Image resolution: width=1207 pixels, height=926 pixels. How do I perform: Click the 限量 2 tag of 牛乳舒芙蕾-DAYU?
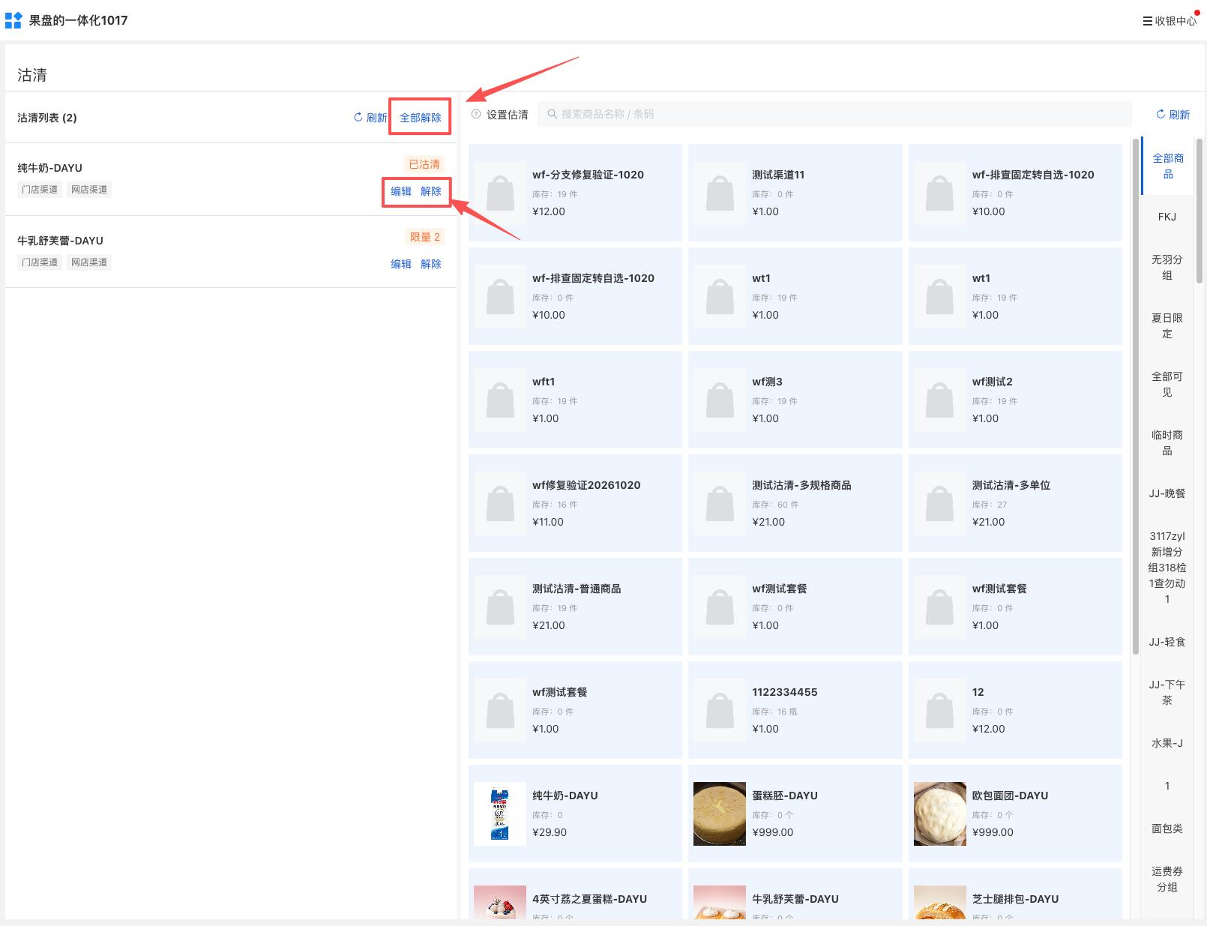click(x=424, y=237)
